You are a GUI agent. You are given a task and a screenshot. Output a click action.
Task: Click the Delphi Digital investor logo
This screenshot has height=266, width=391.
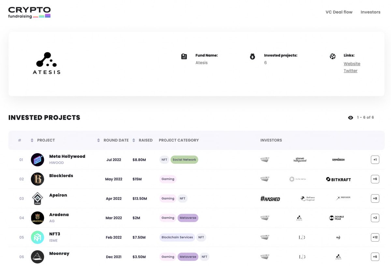pyautogui.click(x=297, y=179)
